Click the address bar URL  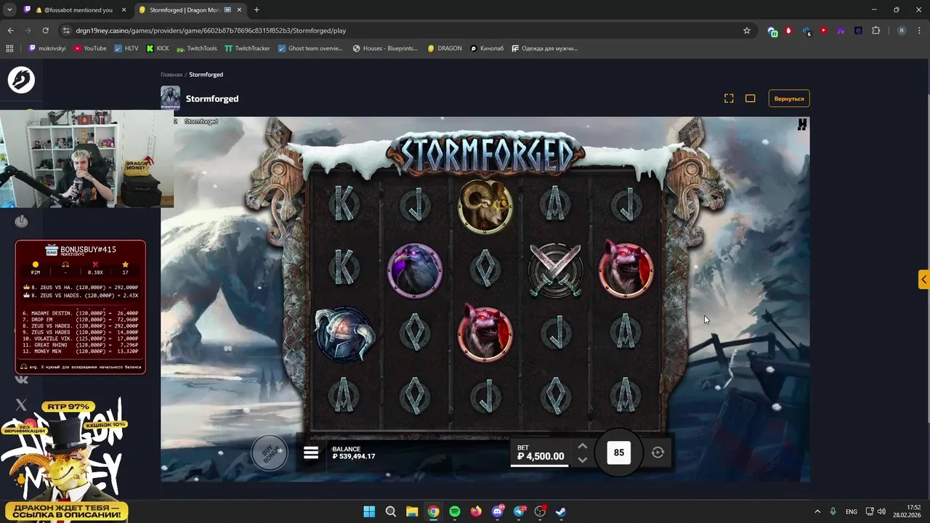click(x=211, y=31)
